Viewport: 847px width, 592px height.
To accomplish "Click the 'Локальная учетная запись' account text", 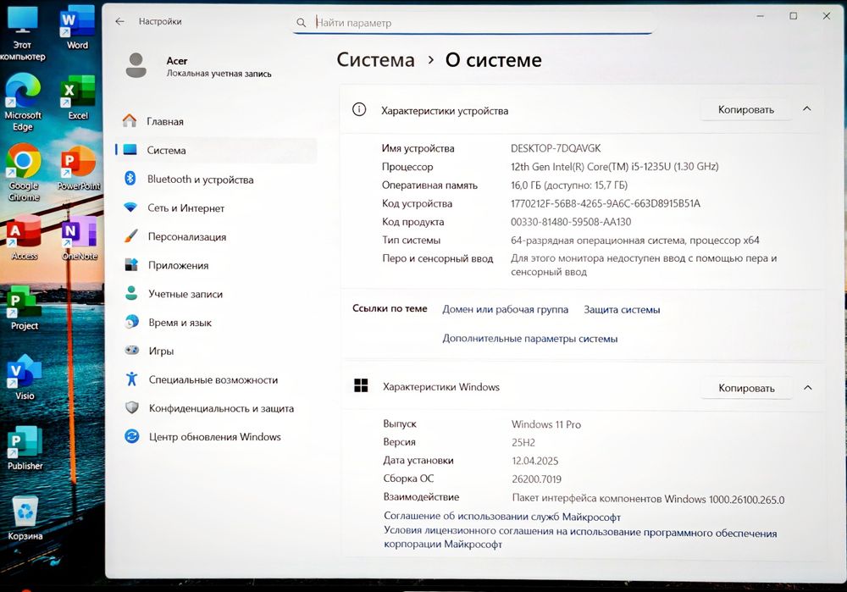I will tap(219, 74).
